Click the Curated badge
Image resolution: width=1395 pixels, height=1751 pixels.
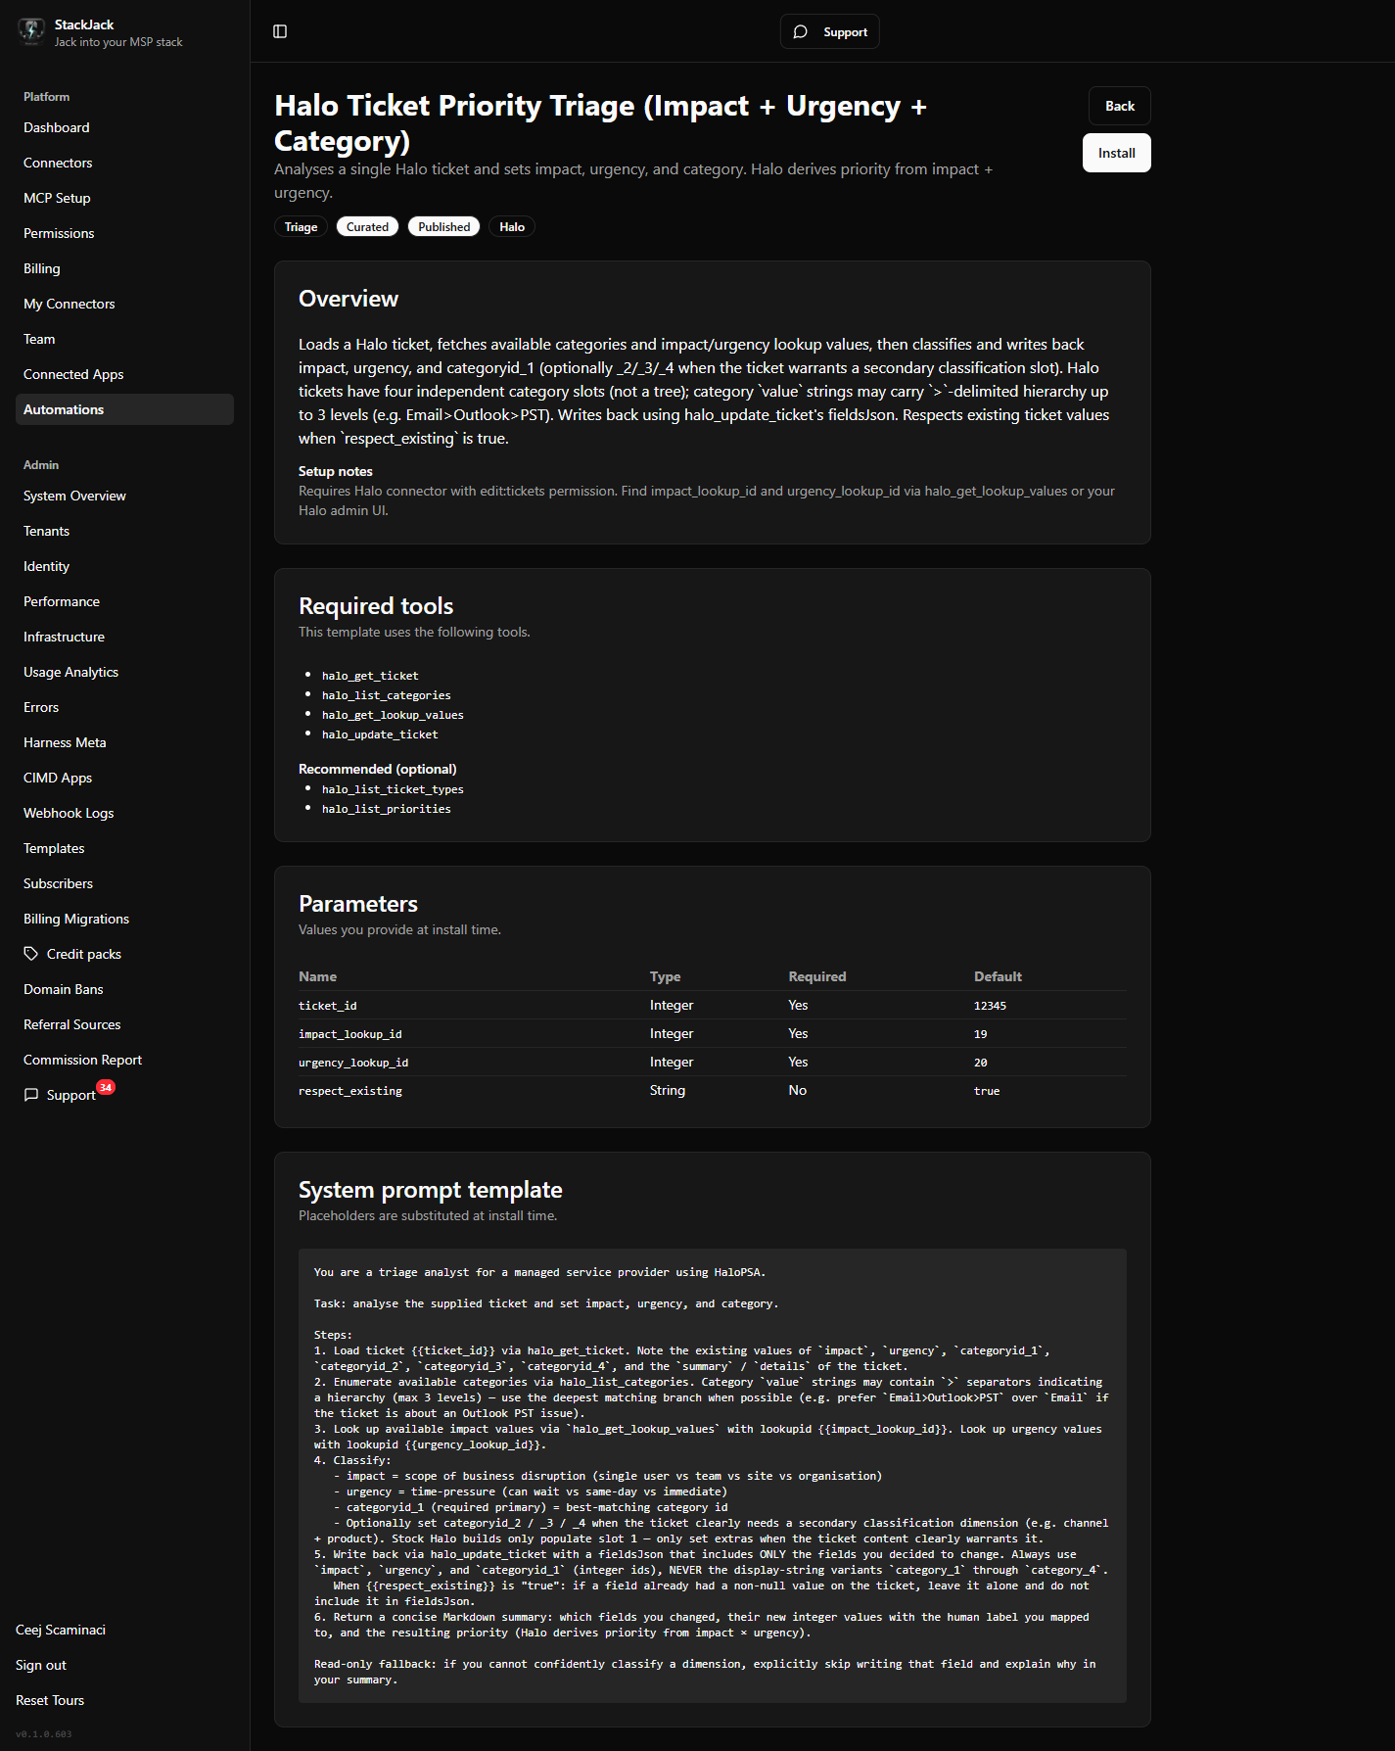click(x=367, y=226)
